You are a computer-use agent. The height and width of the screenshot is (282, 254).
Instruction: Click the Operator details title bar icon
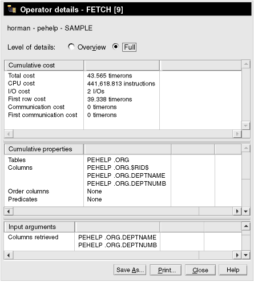(11, 9)
